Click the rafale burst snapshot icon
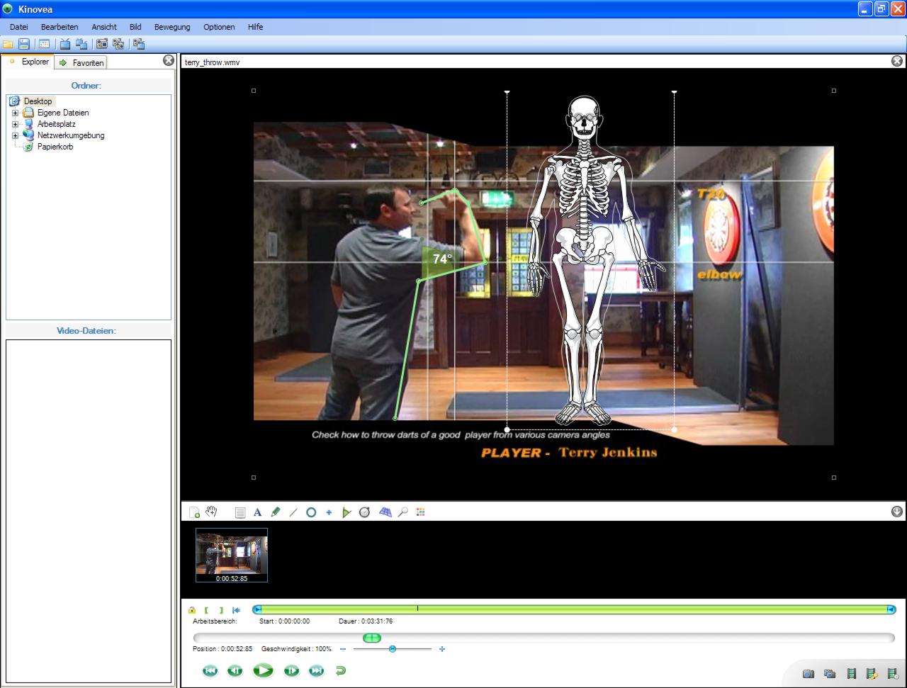Image resolution: width=907 pixels, height=688 pixels. 830,674
